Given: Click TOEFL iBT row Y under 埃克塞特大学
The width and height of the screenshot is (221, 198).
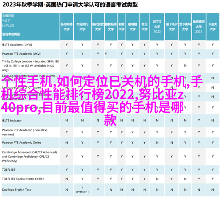Looking at the screenshot, I should (x=199, y=170).
